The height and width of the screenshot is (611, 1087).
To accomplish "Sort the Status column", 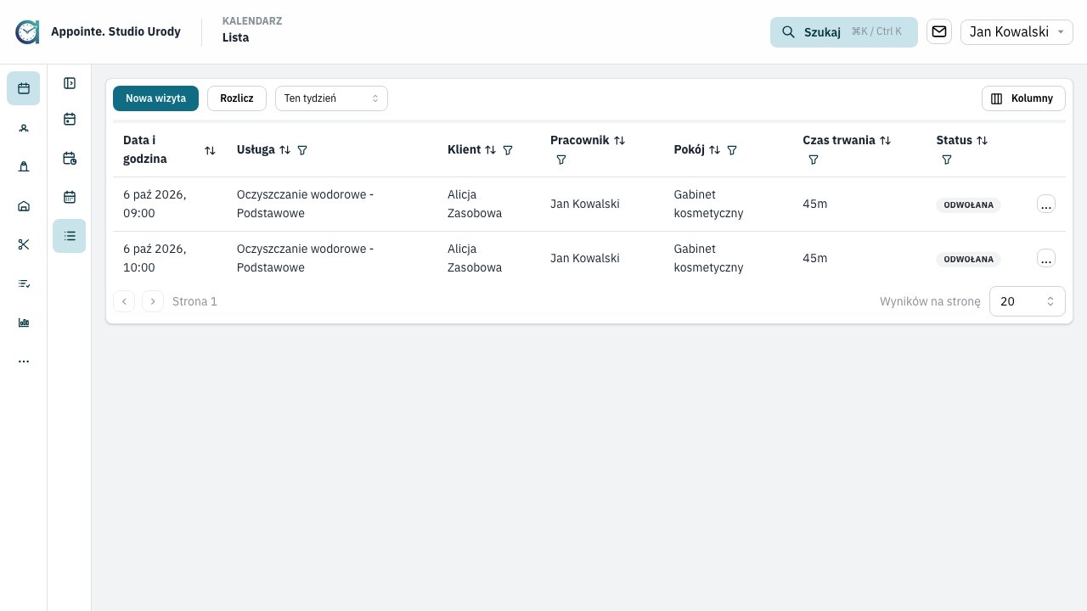I will pos(983,140).
